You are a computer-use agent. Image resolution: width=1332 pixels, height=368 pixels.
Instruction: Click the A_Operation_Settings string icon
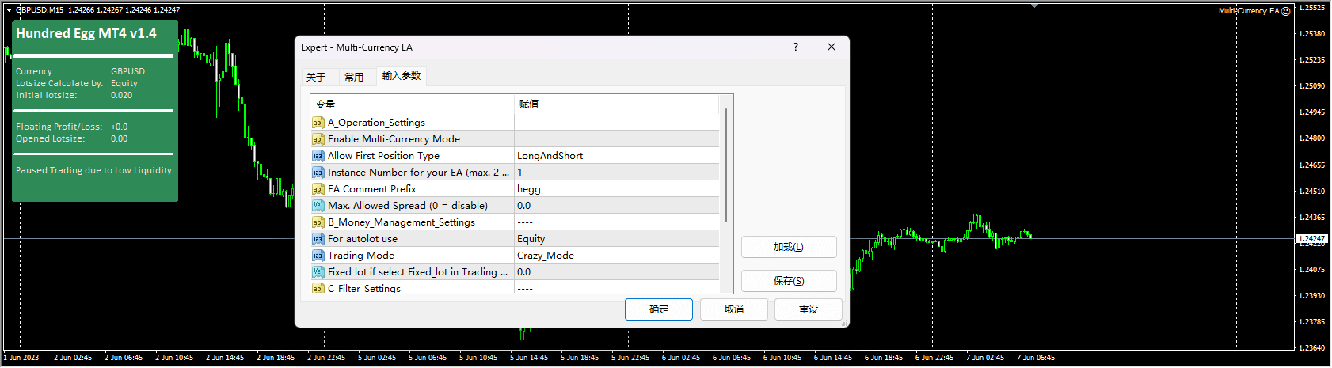click(x=318, y=123)
